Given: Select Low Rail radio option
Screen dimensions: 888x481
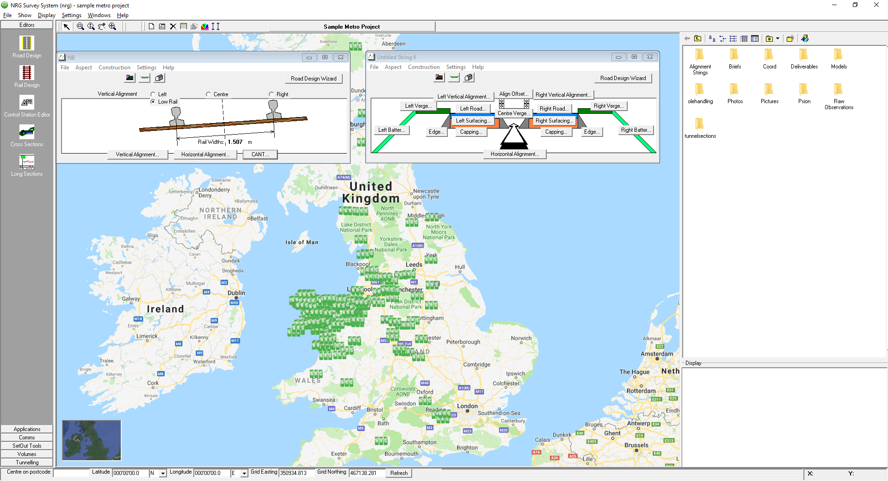Looking at the screenshot, I should pos(153,101).
